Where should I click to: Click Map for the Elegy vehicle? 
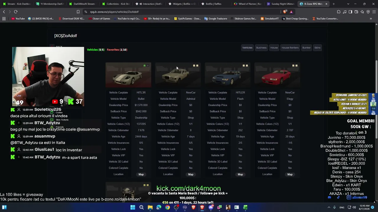click(x=290, y=174)
